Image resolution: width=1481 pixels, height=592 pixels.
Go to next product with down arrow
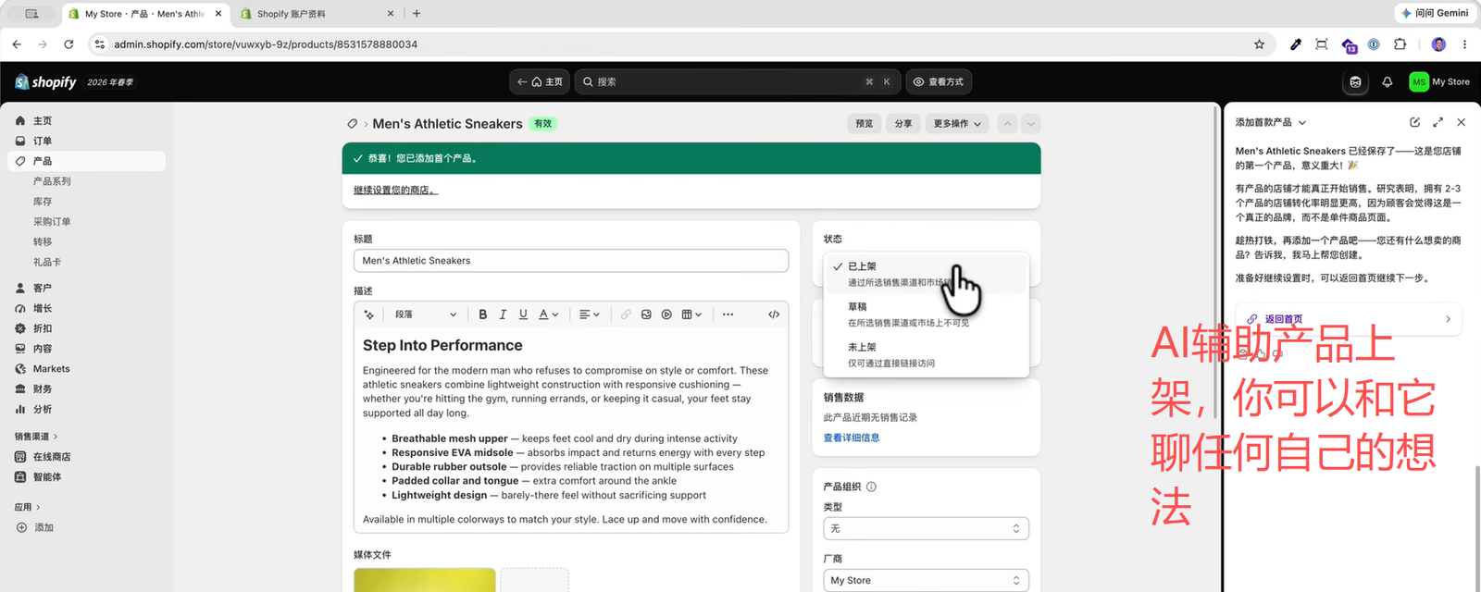[x=1030, y=124]
